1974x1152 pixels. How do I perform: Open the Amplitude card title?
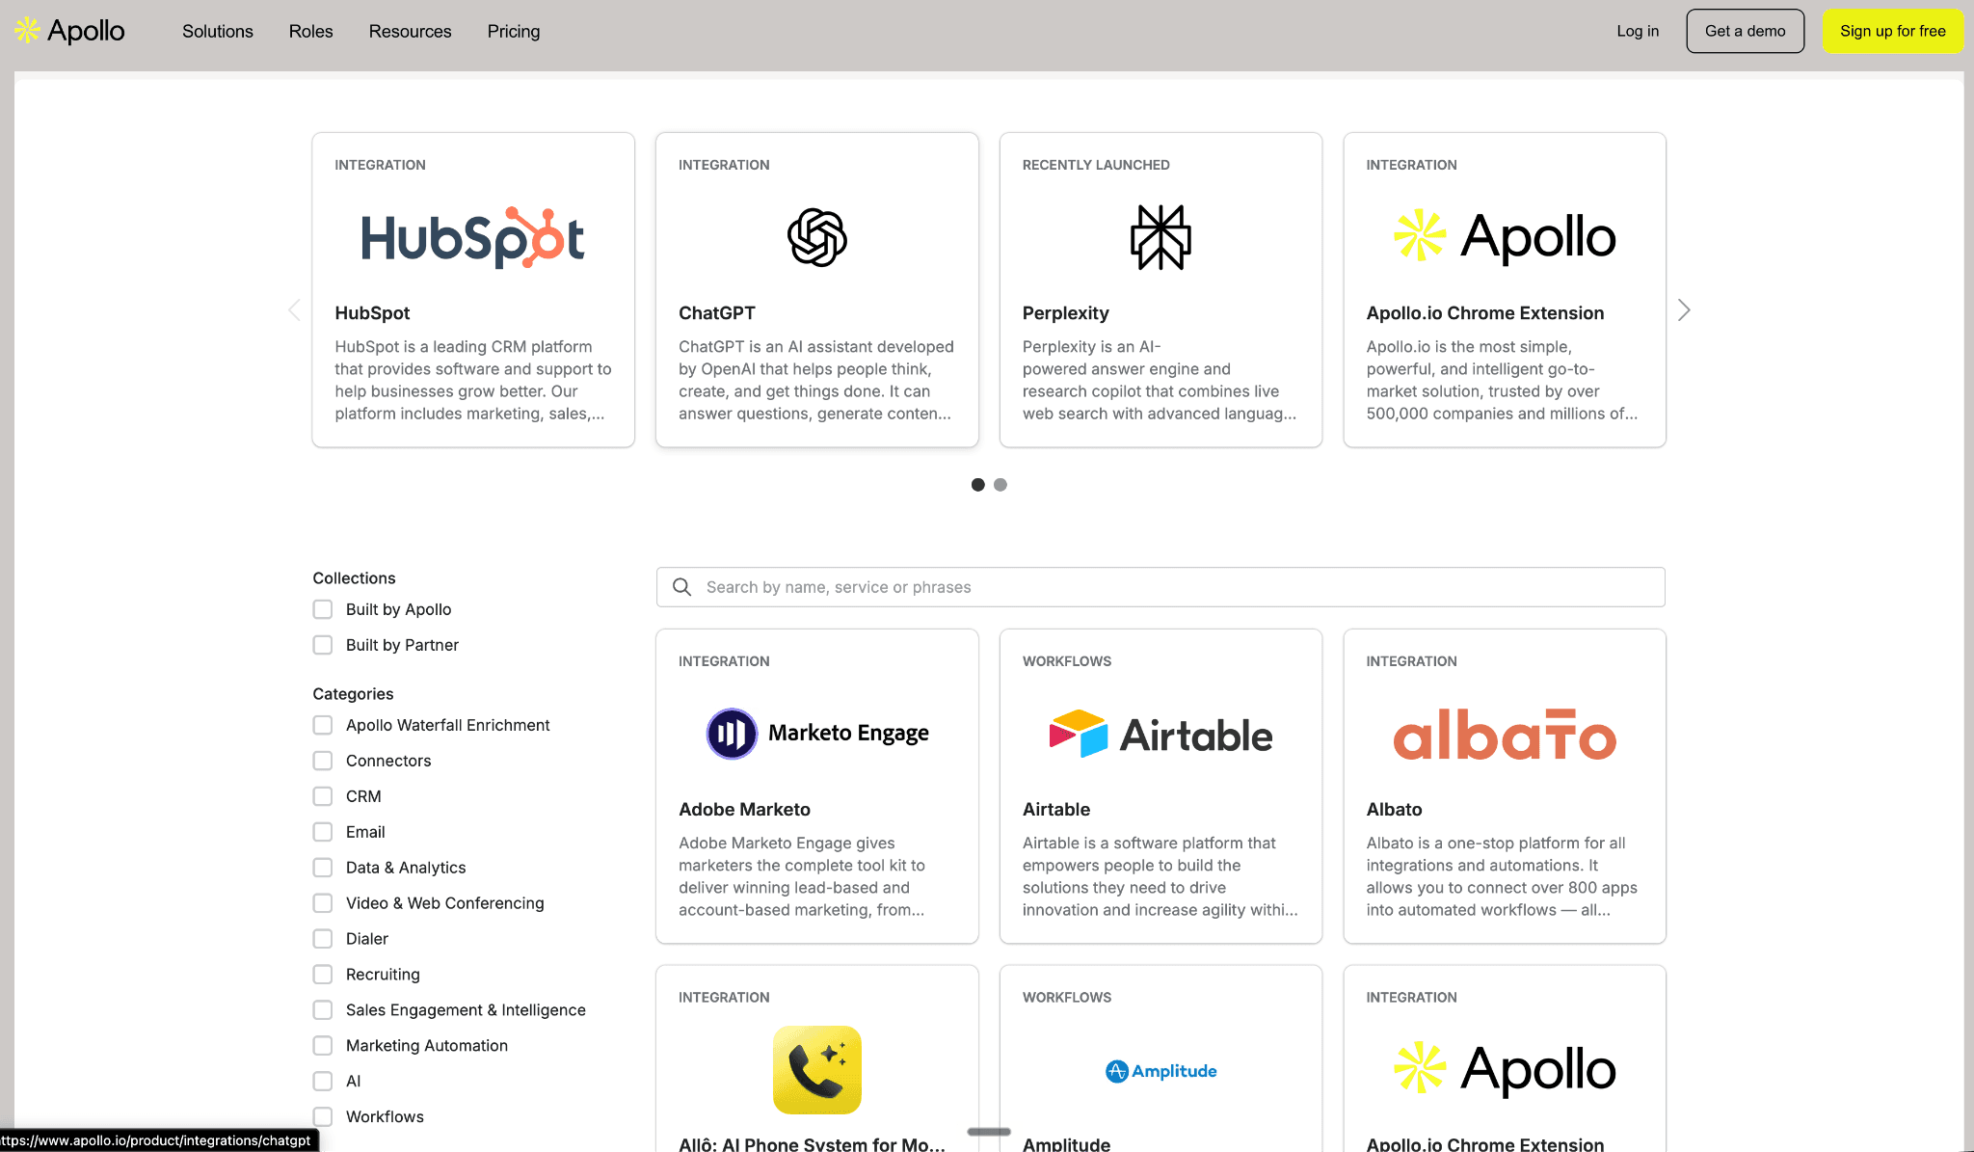click(1066, 1144)
